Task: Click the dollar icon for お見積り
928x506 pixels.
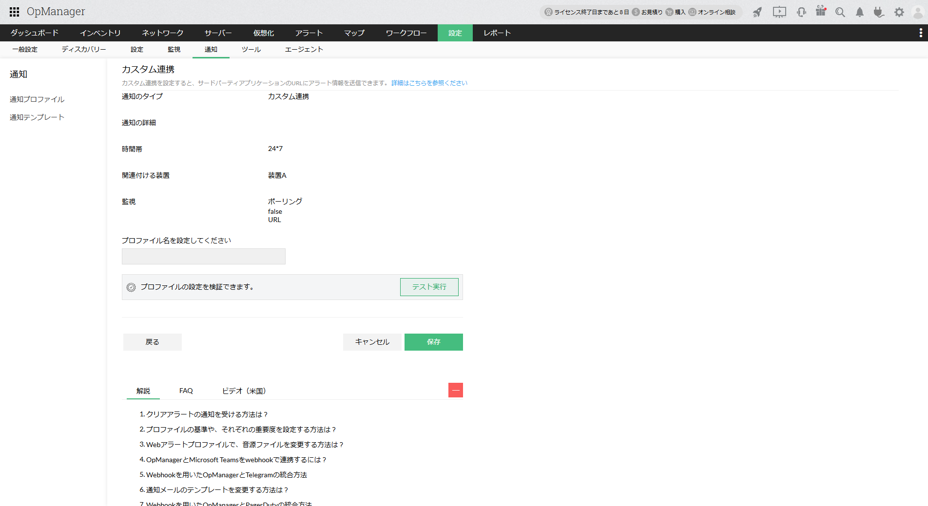Action: coord(636,12)
